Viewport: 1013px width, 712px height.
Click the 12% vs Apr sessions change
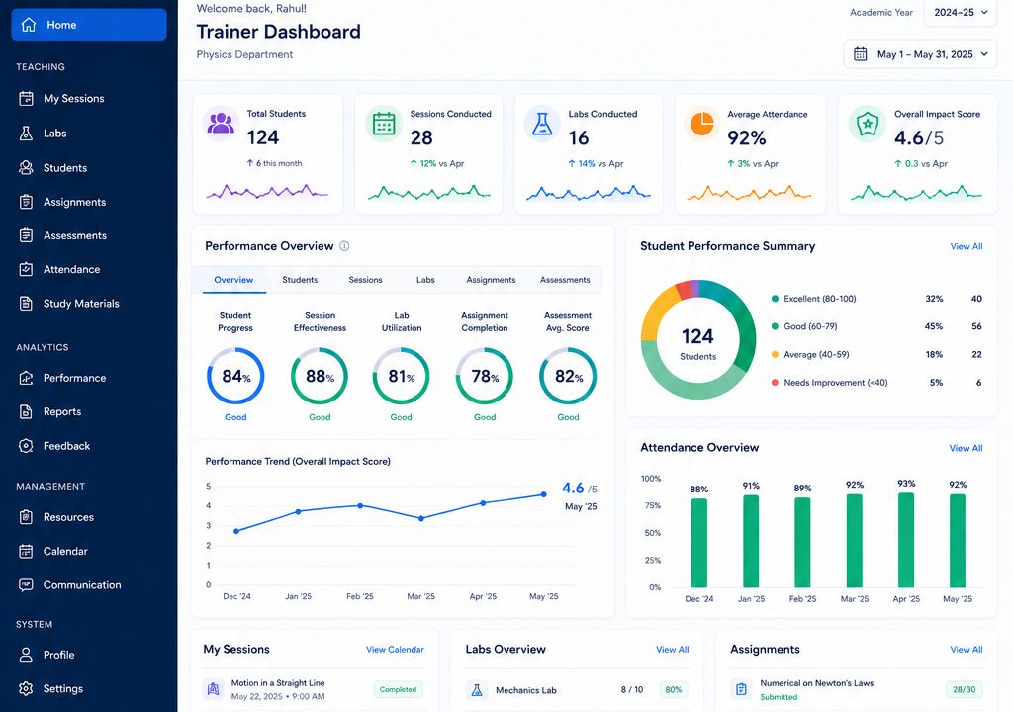[437, 163]
